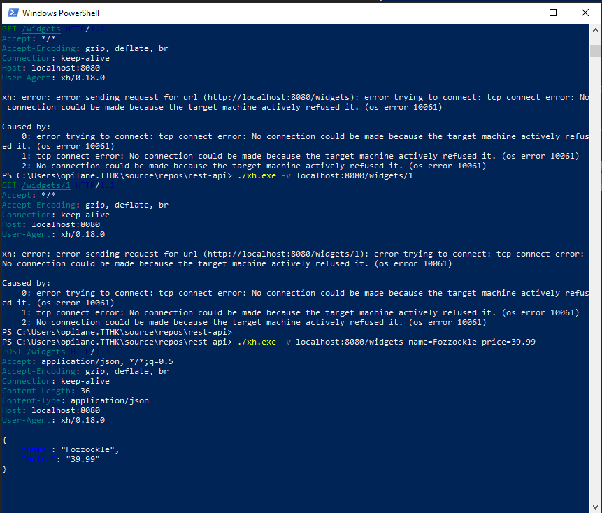The image size is (602, 513).
Task: Close the Windows PowerShell window
Action: [585, 13]
